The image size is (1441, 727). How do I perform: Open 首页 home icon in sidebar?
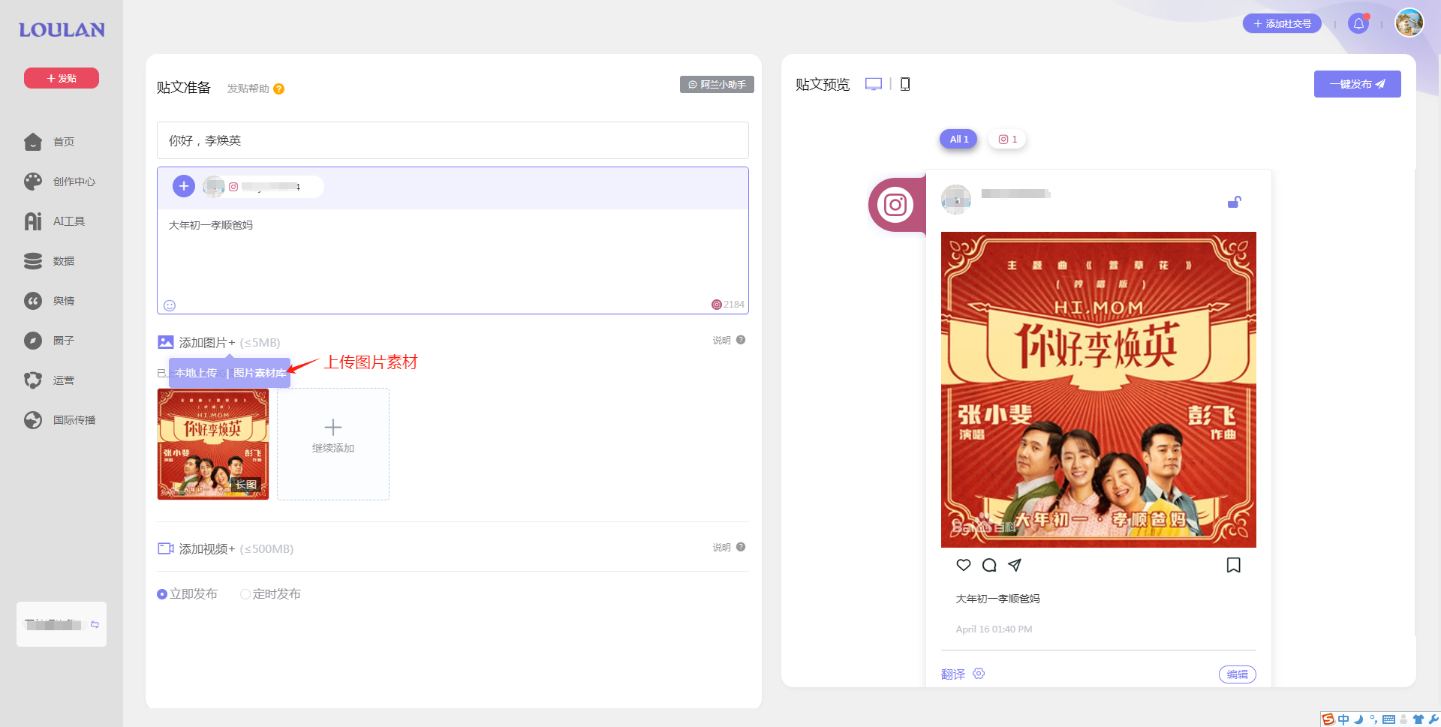tap(33, 142)
